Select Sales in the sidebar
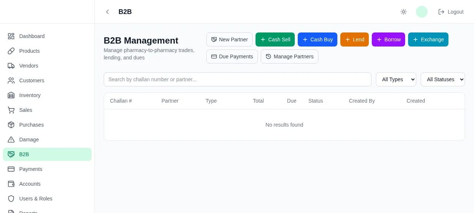 click(x=47, y=110)
